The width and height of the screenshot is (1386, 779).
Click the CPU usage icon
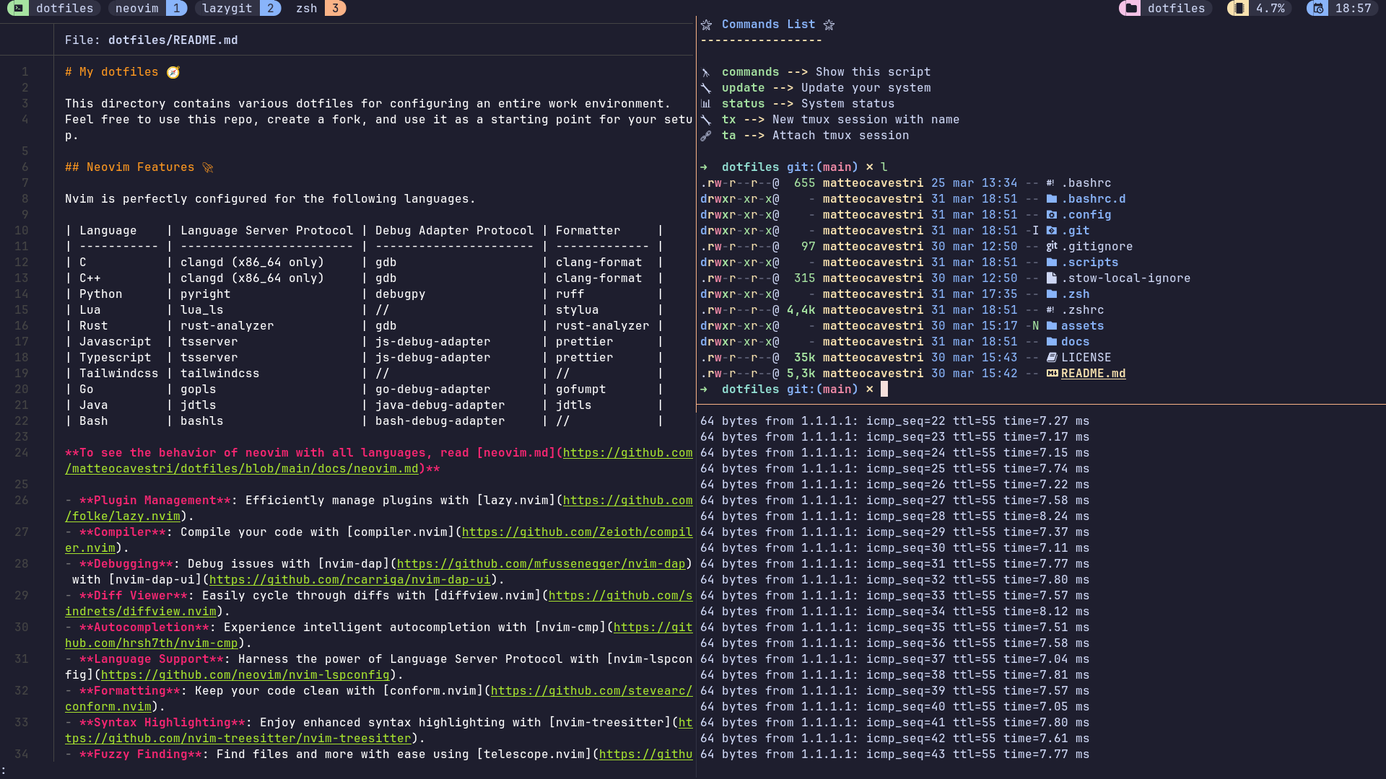click(x=1239, y=9)
